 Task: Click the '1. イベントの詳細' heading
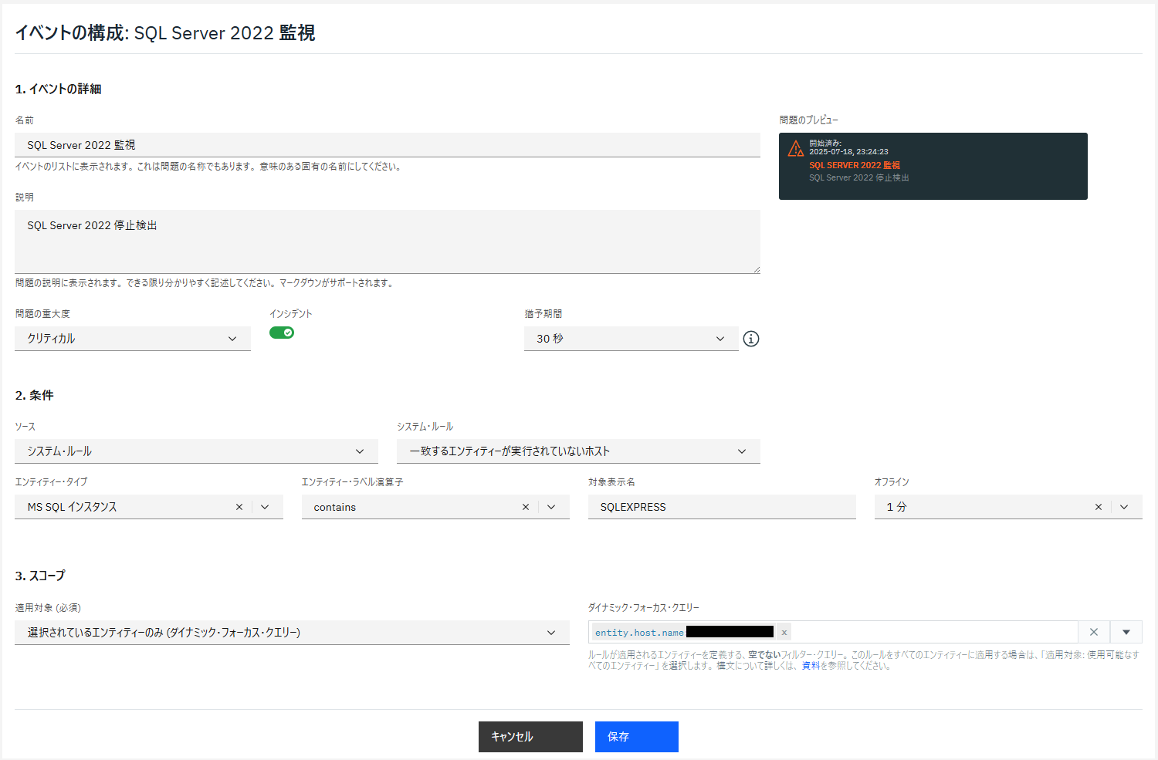(x=58, y=89)
